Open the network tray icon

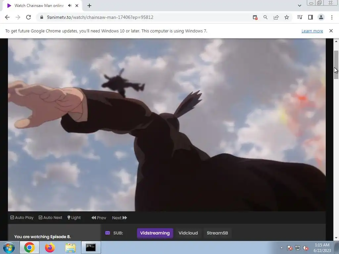298,248
